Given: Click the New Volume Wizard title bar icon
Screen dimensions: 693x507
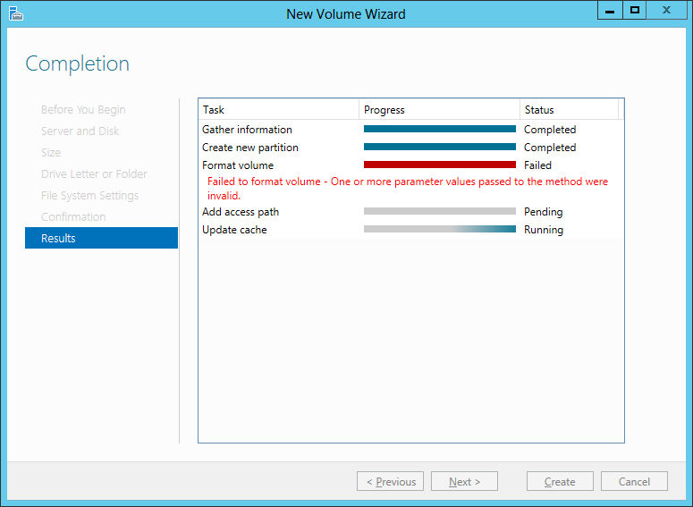Looking at the screenshot, I should [15, 13].
